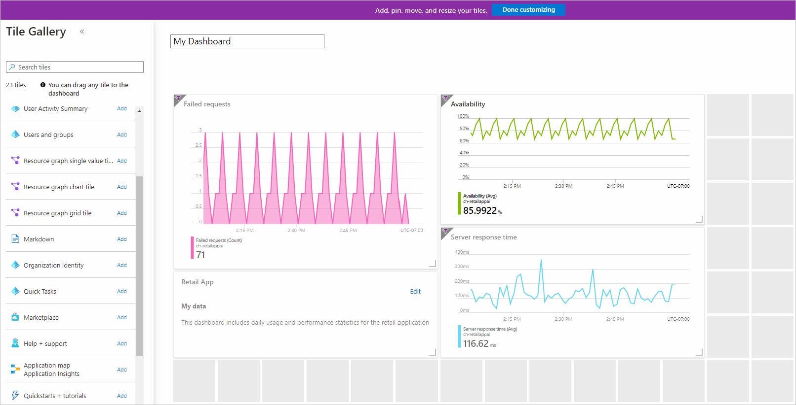The image size is (796, 405).
Task: Click the Application map tile icon
Action: 15,370
